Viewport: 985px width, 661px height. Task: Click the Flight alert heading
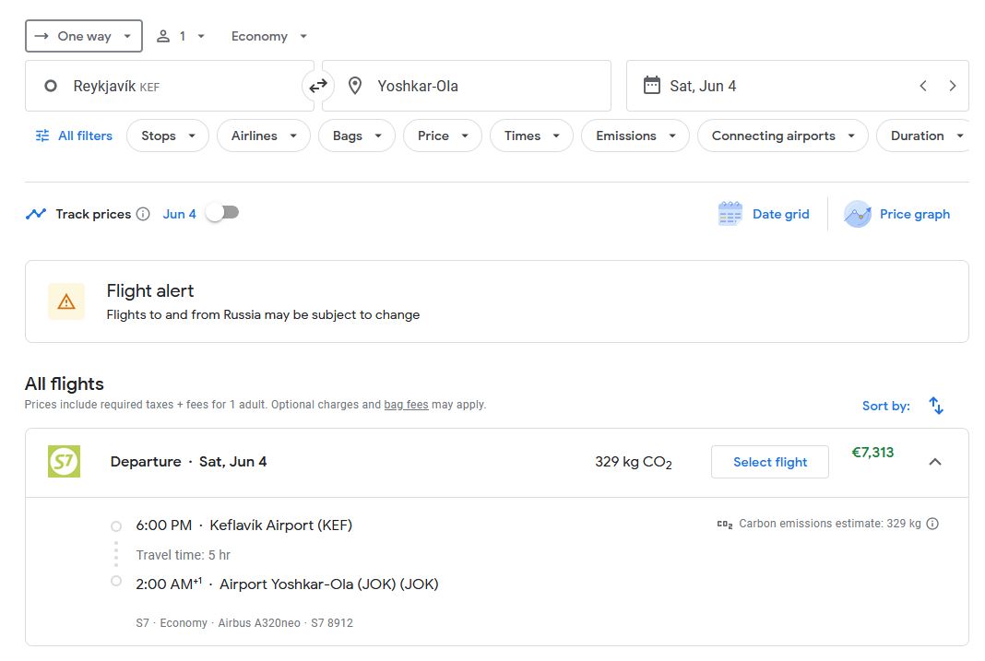[150, 290]
